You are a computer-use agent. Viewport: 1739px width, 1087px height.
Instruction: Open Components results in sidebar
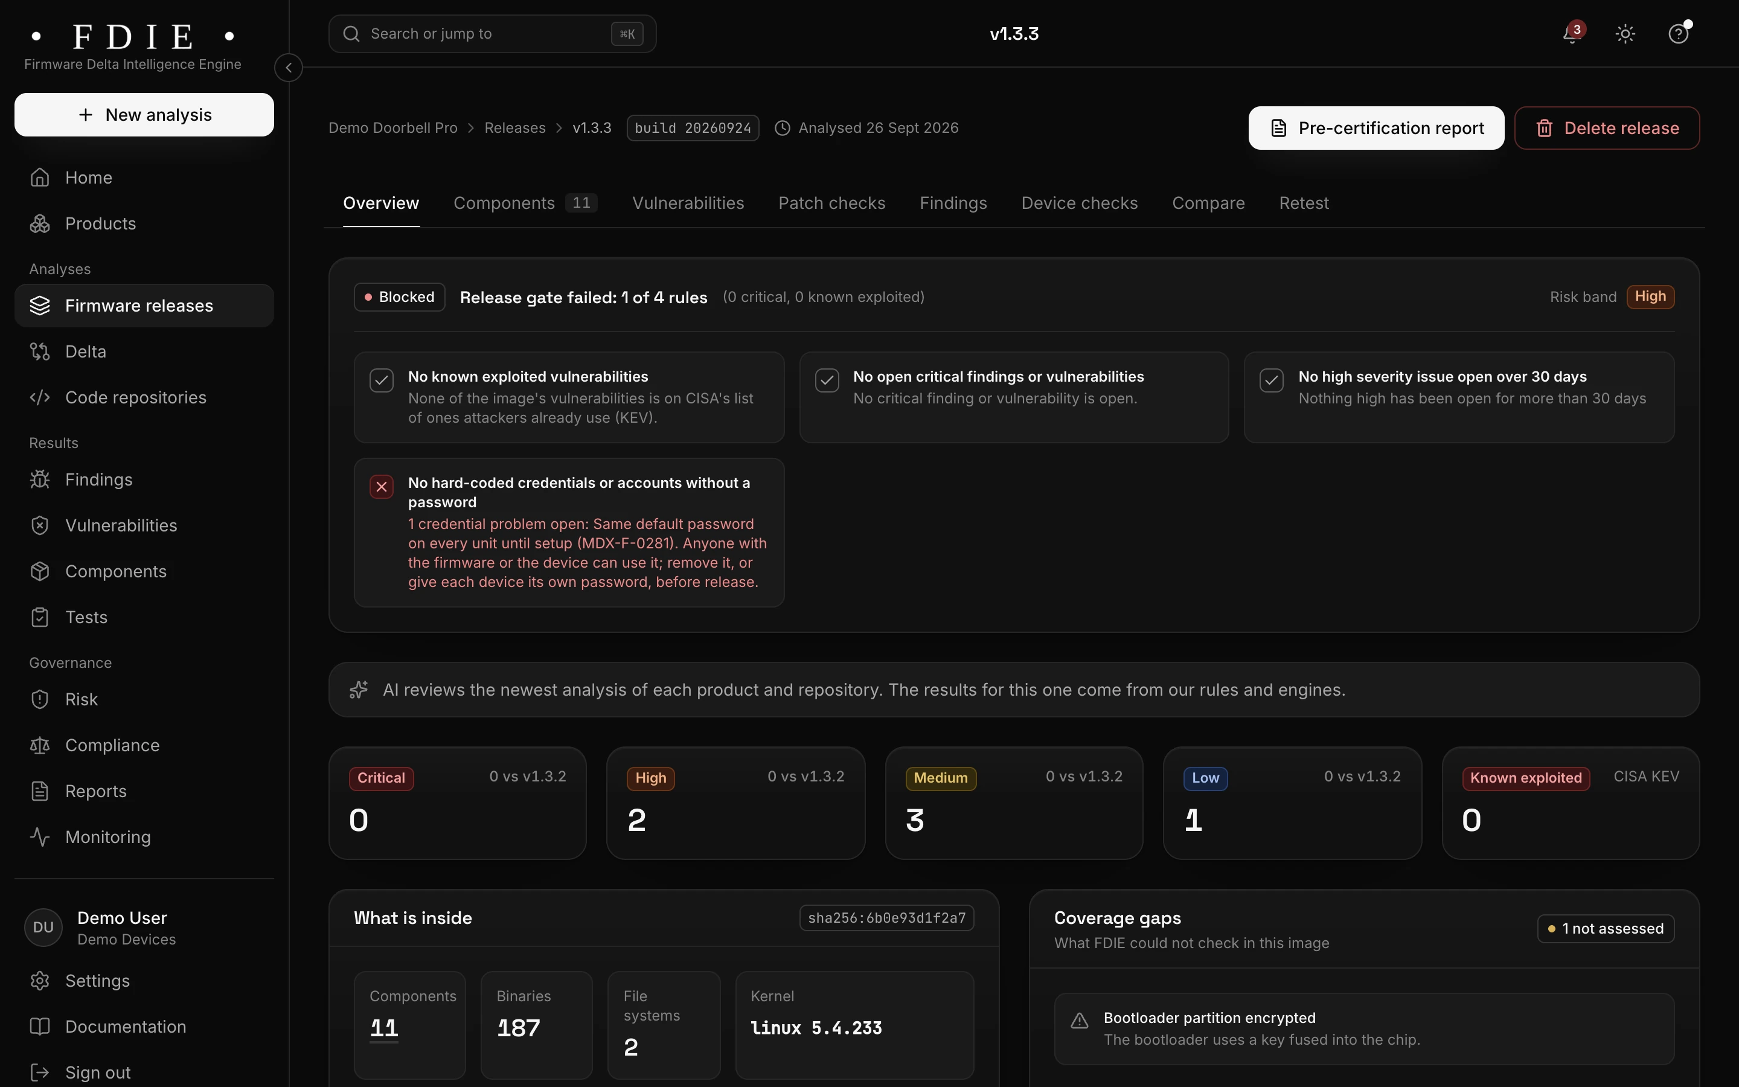click(x=144, y=571)
